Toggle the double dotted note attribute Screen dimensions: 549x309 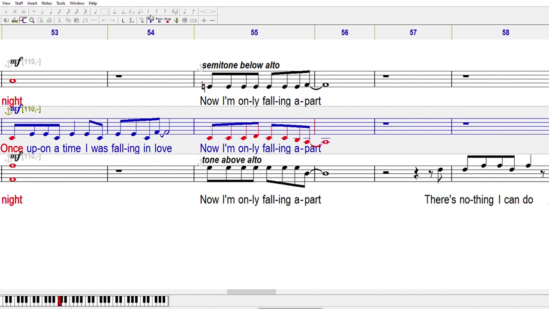124,12
